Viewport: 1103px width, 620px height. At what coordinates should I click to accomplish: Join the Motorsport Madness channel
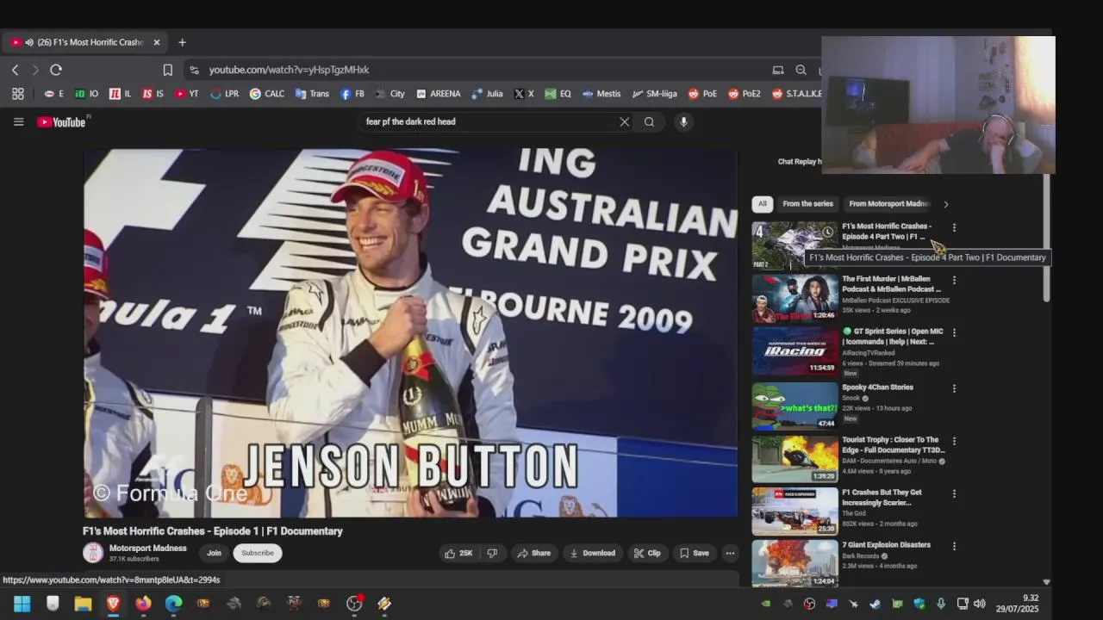click(214, 553)
